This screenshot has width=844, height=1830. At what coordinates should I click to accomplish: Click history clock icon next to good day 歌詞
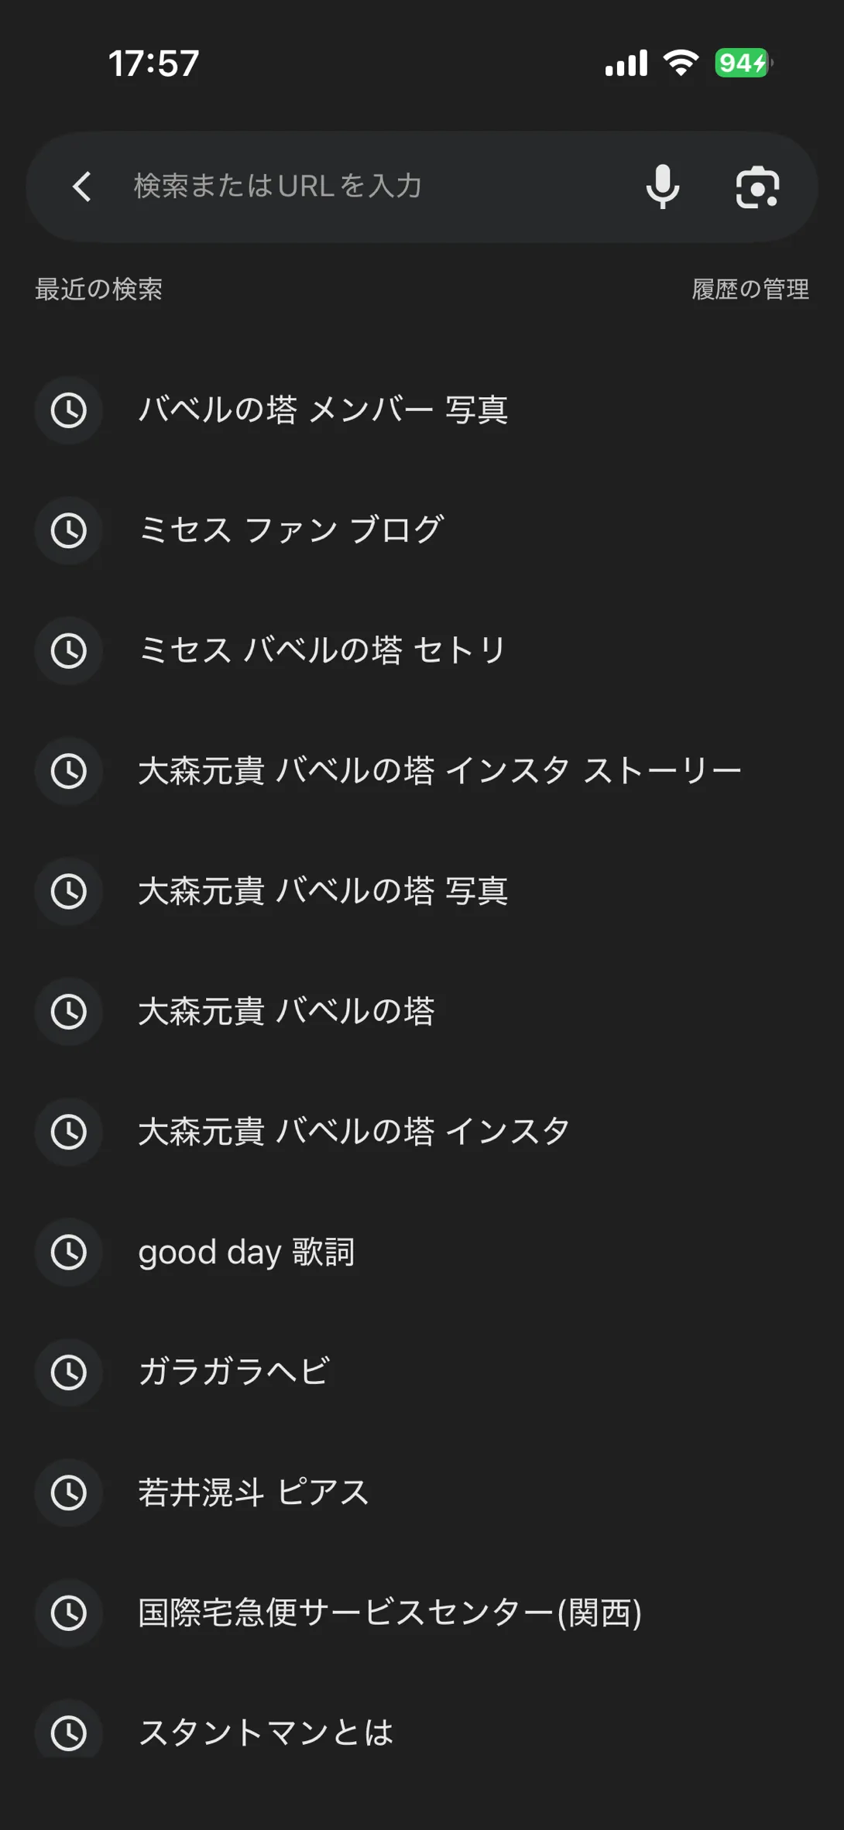(x=69, y=1252)
